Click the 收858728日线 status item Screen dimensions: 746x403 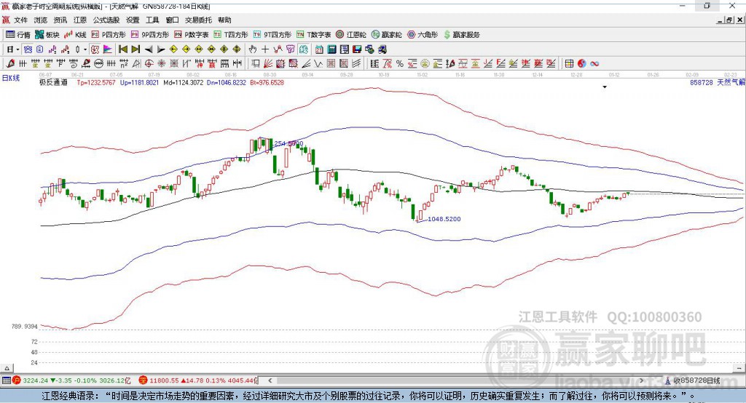[694, 380]
